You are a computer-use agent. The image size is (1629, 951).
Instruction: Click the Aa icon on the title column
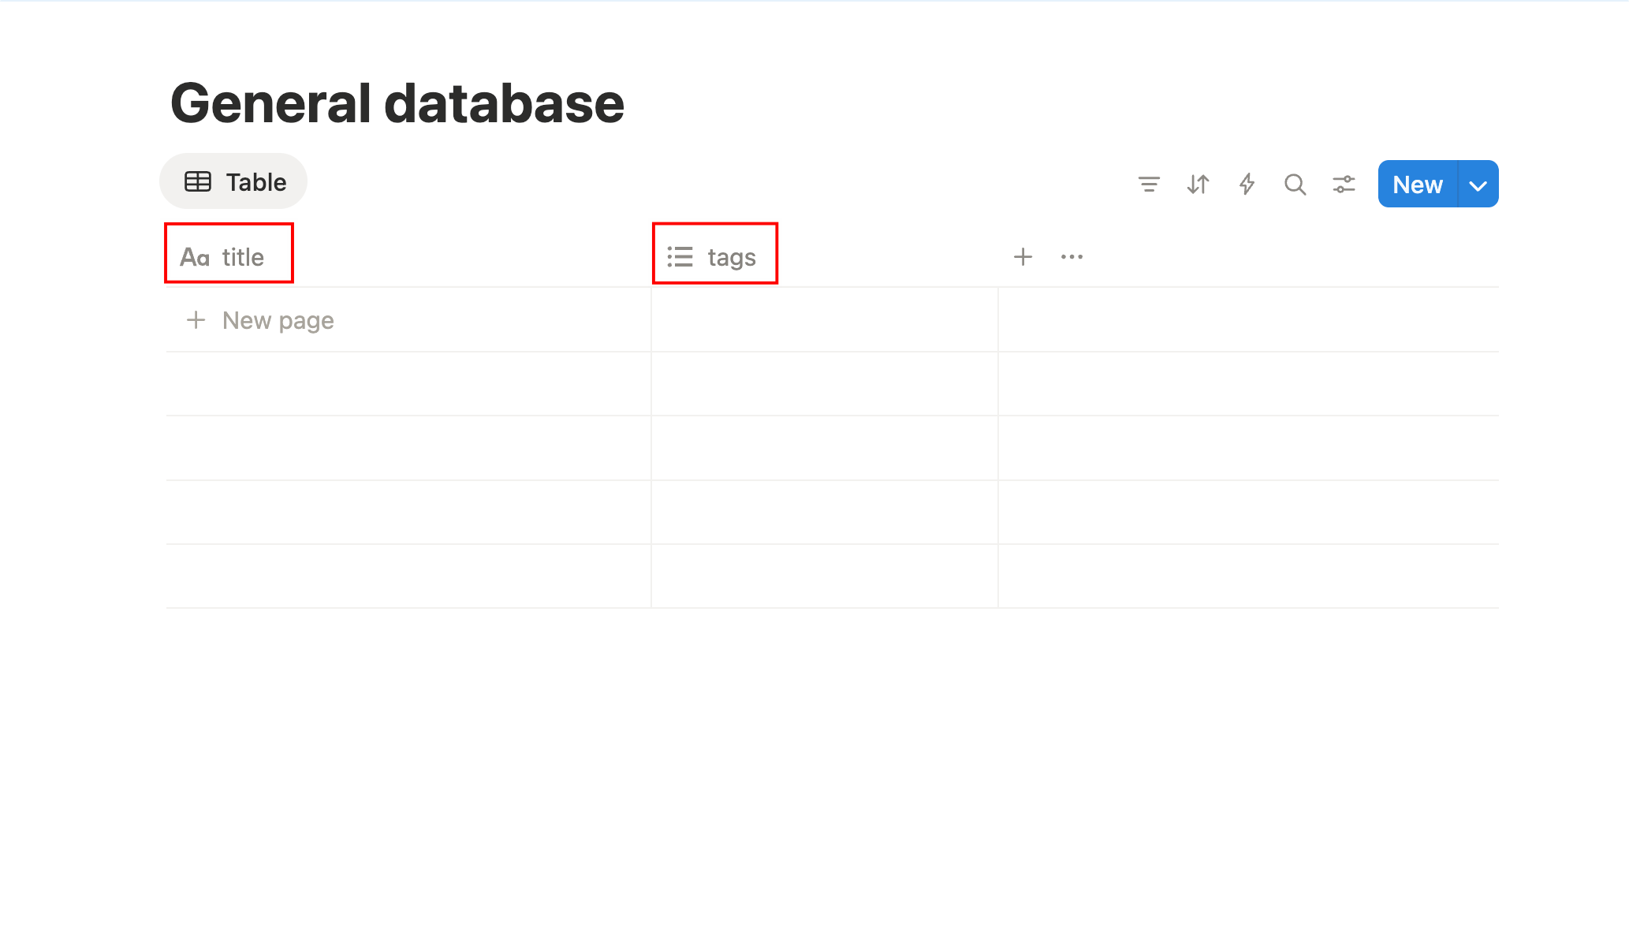[x=195, y=257]
